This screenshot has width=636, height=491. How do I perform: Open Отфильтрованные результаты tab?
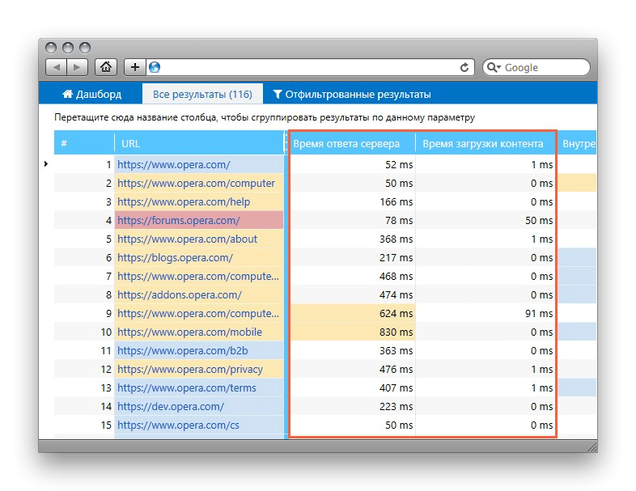[x=352, y=94]
